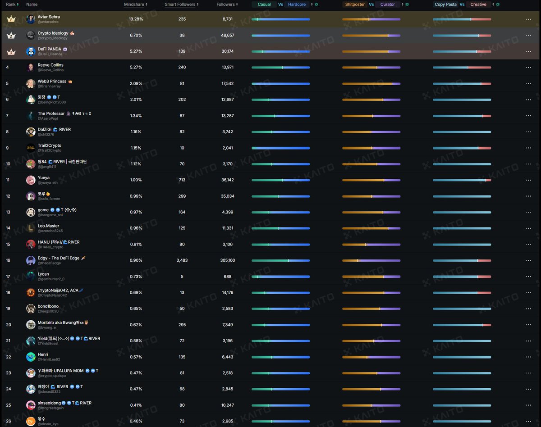Open the more menu for Crypto Ideology
The image size is (541, 427).
528,35
